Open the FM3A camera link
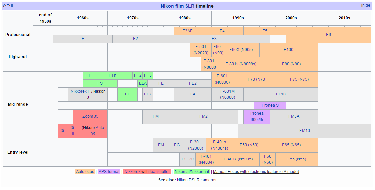375x190 pixels. pos(294,116)
